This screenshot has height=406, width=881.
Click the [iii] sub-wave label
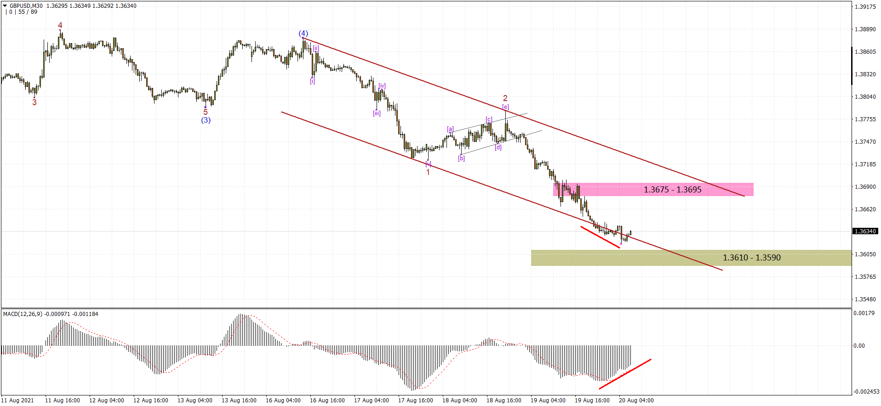click(x=377, y=113)
